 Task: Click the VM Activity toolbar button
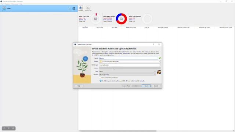[x=88, y=9]
